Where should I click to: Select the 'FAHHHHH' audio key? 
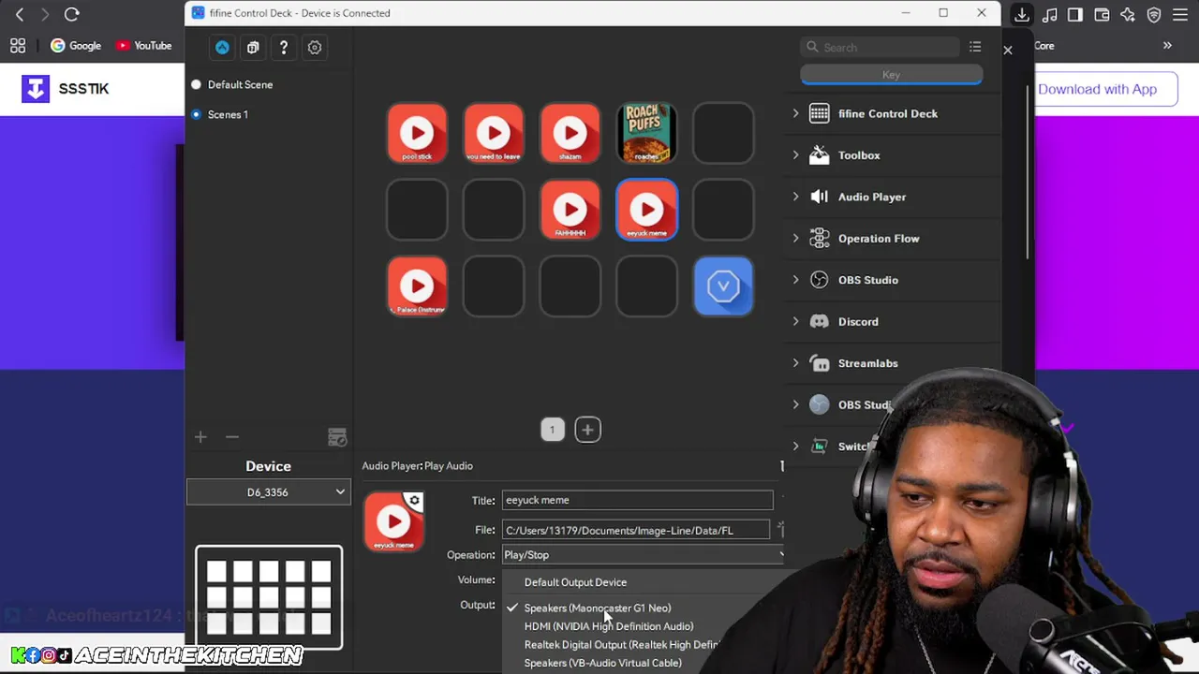(x=570, y=210)
